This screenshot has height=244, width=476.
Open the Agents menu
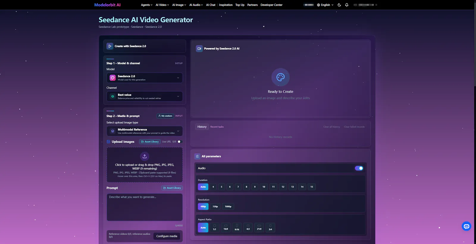(146, 5)
